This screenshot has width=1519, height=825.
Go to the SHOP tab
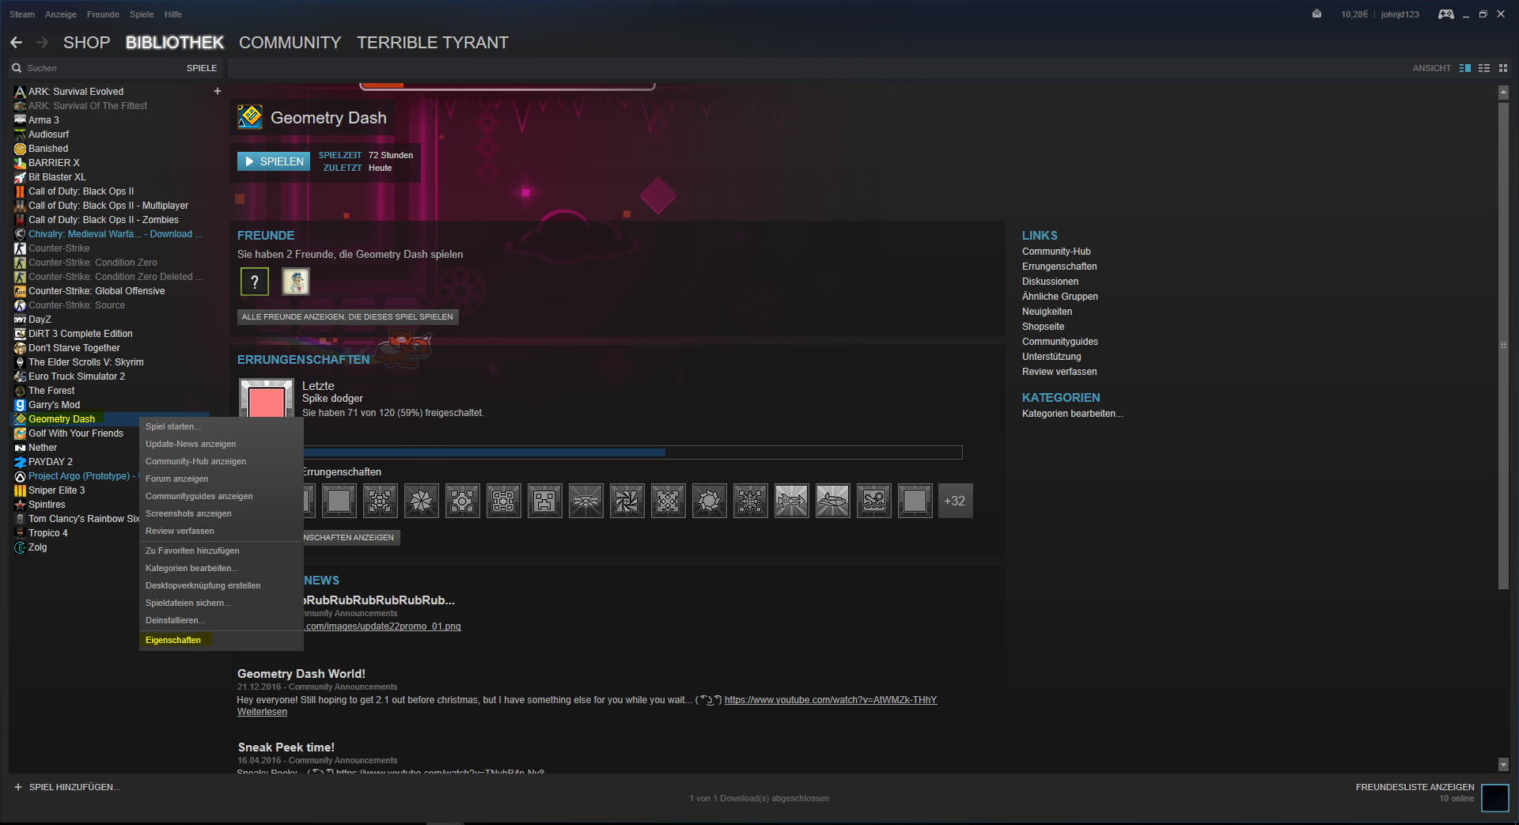point(86,43)
